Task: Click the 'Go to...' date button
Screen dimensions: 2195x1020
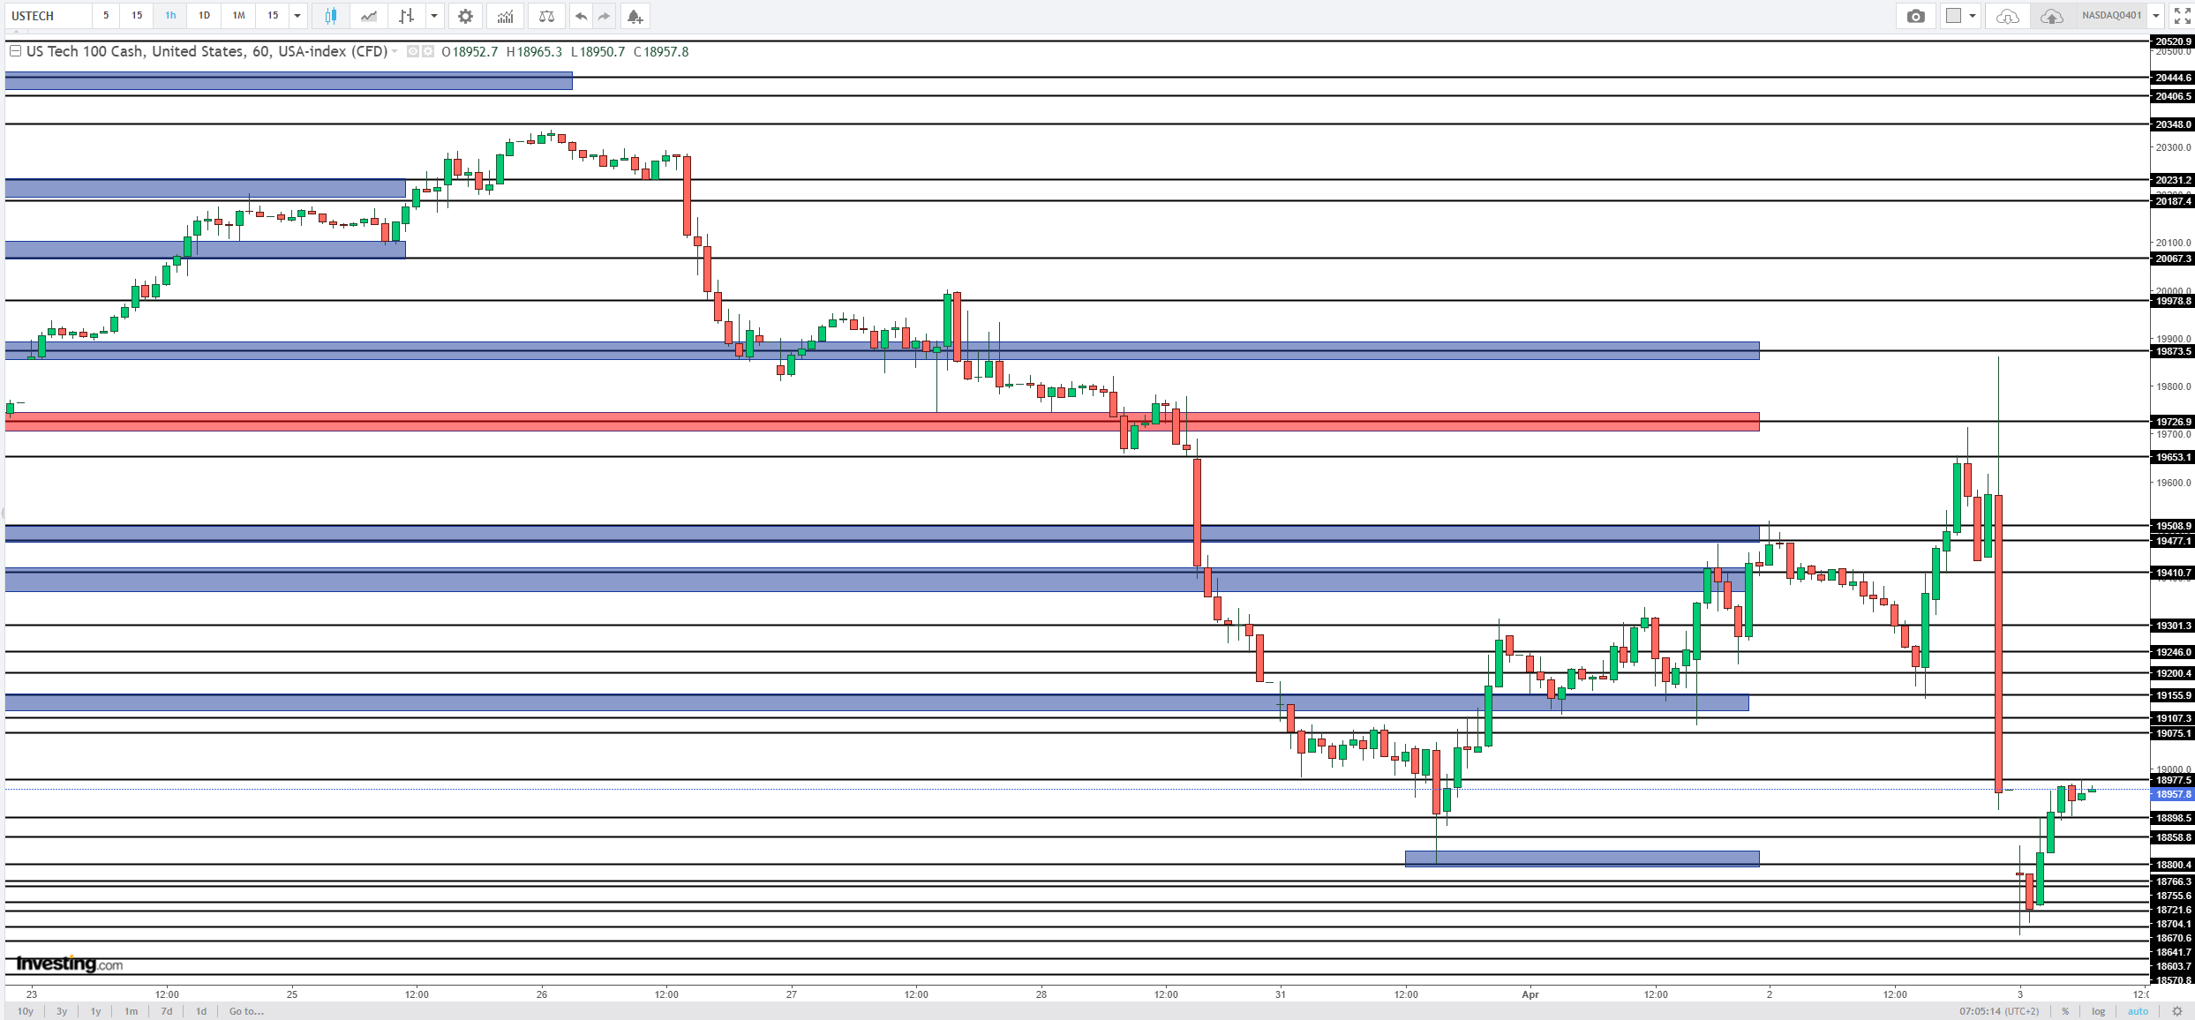Action: coord(246,1011)
